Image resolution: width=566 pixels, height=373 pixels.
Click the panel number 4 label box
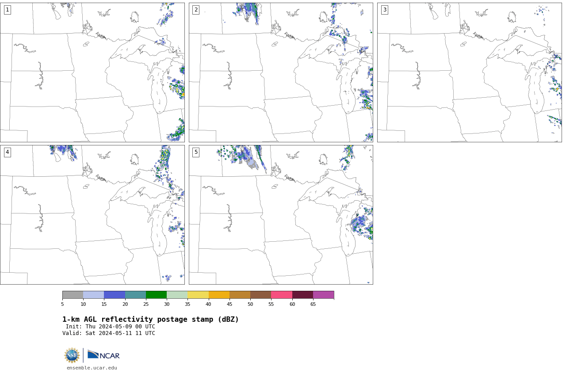(x=7, y=152)
